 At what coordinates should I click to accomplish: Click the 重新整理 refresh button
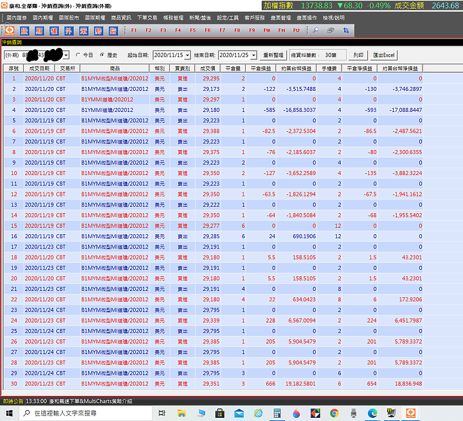pos(273,55)
